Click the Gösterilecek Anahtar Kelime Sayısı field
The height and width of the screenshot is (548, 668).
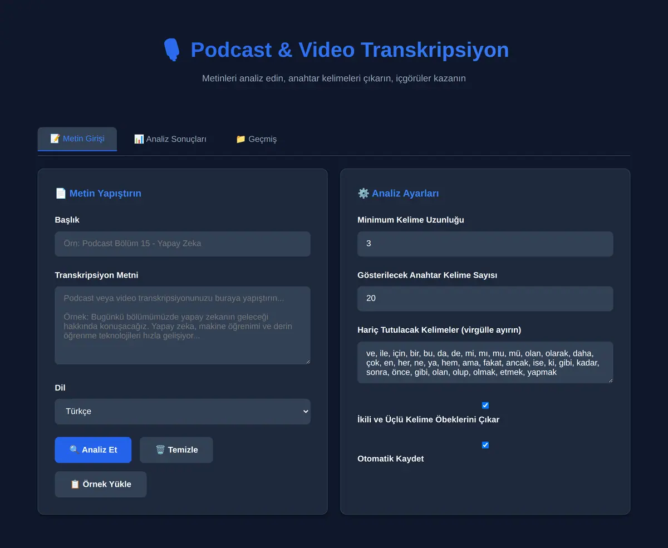tap(485, 298)
